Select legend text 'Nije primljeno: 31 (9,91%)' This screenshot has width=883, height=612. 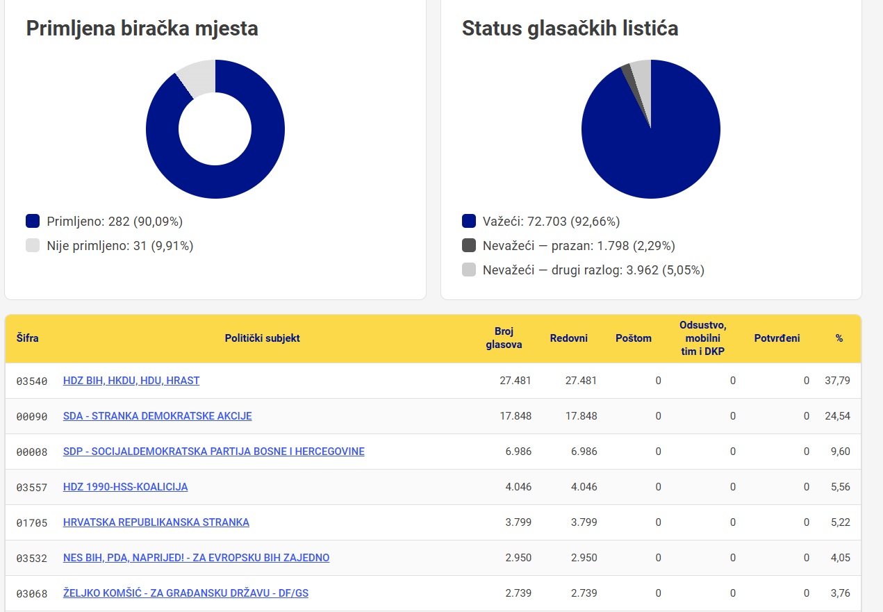pyautogui.click(x=120, y=245)
